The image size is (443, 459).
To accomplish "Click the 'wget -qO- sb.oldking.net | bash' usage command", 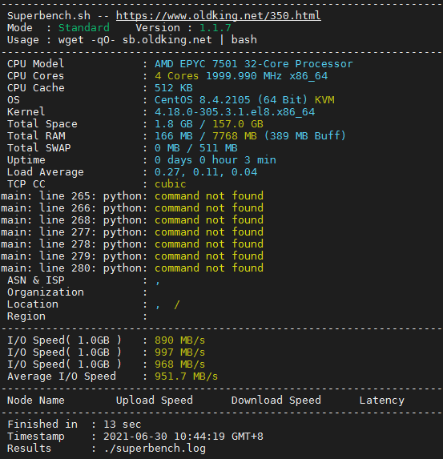I will (x=158, y=40).
